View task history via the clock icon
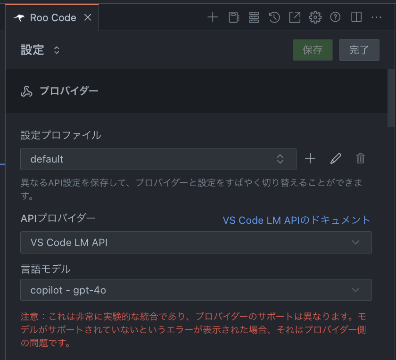Screen dimensions: 396x360 click(x=273, y=17)
